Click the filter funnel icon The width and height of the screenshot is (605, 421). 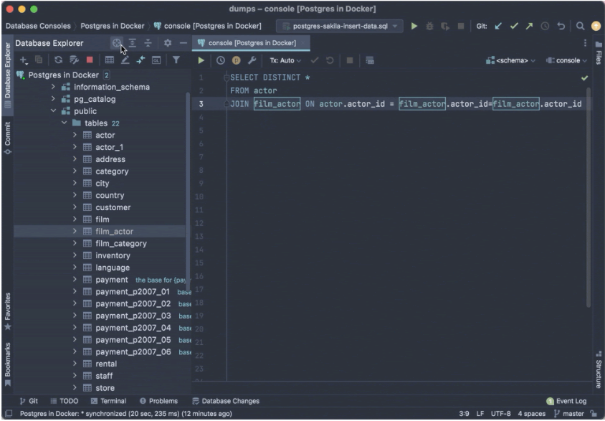click(176, 60)
